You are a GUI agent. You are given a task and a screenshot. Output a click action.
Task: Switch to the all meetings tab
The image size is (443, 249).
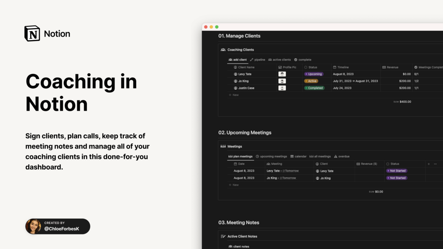[320, 156]
